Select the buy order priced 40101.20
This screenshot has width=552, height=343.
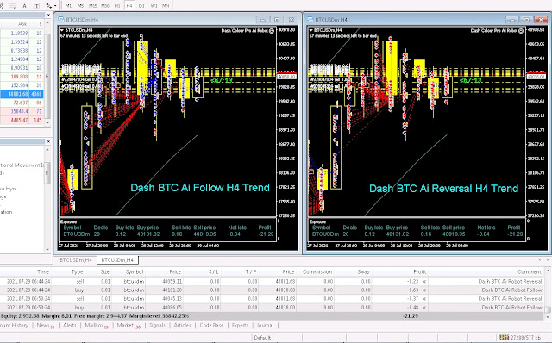click(x=272, y=290)
